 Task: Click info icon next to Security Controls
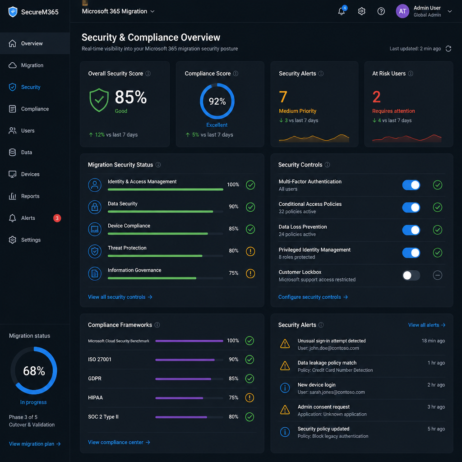pyautogui.click(x=328, y=165)
